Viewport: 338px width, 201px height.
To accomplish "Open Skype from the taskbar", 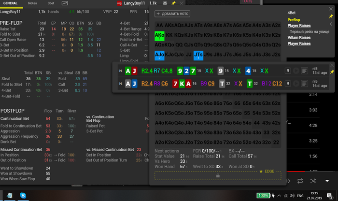I will click(23, 195).
